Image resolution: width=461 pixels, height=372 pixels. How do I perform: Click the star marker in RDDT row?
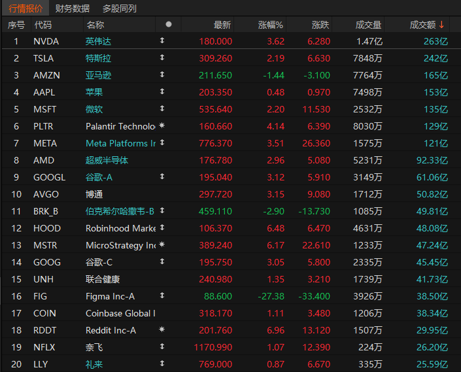[x=162, y=330]
